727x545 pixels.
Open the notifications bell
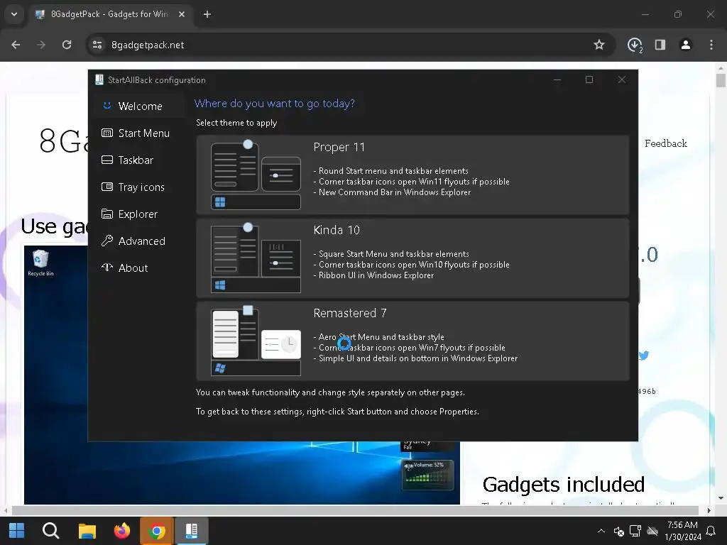710,531
